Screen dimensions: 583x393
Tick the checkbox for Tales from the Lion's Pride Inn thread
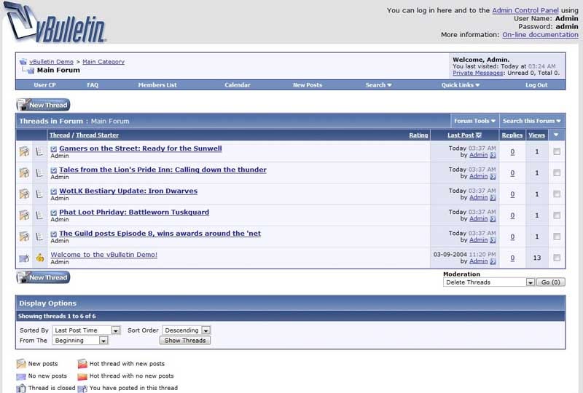point(557,172)
